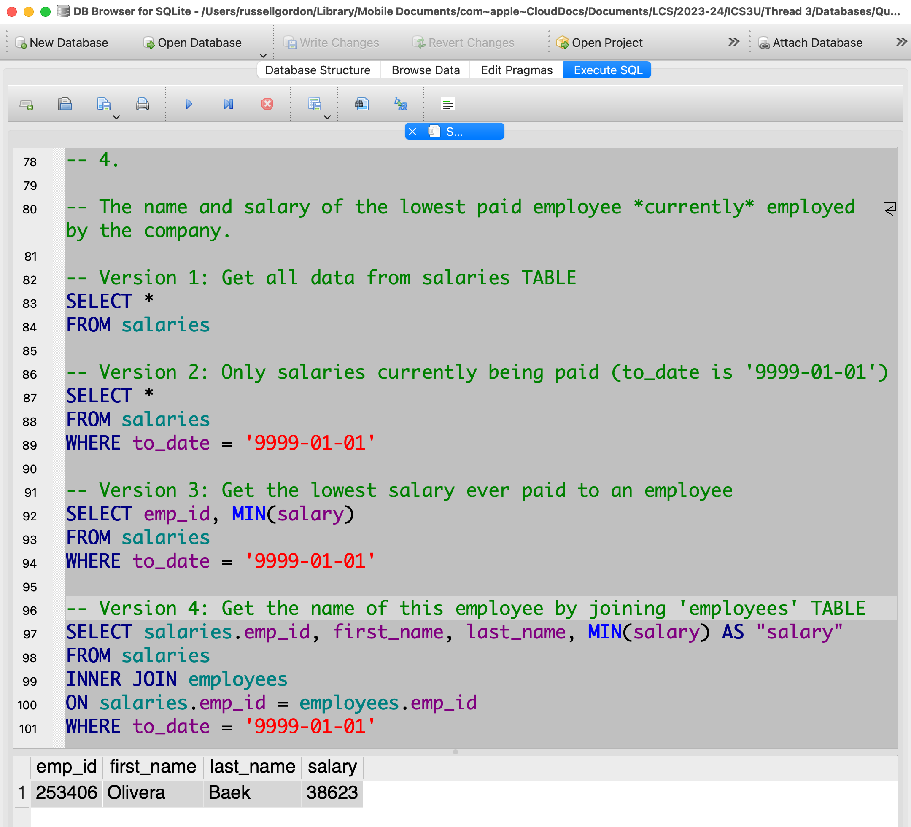
Task: Show hidden items after Open Project
Action: click(733, 42)
